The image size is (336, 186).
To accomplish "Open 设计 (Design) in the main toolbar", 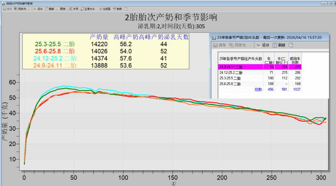I will (x=38, y=9).
